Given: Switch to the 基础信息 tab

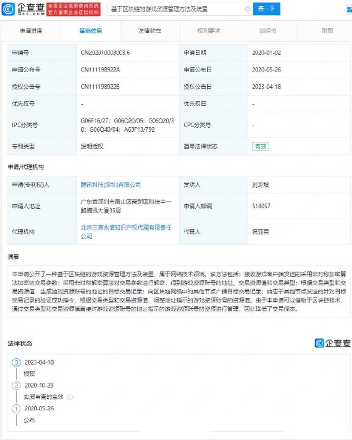Looking at the screenshot, I should click(x=91, y=31).
